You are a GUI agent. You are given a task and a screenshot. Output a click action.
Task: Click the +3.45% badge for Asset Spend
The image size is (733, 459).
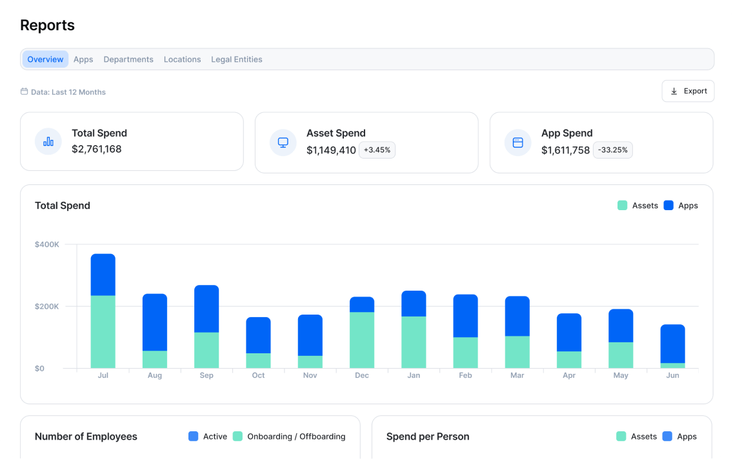click(377, 150)
